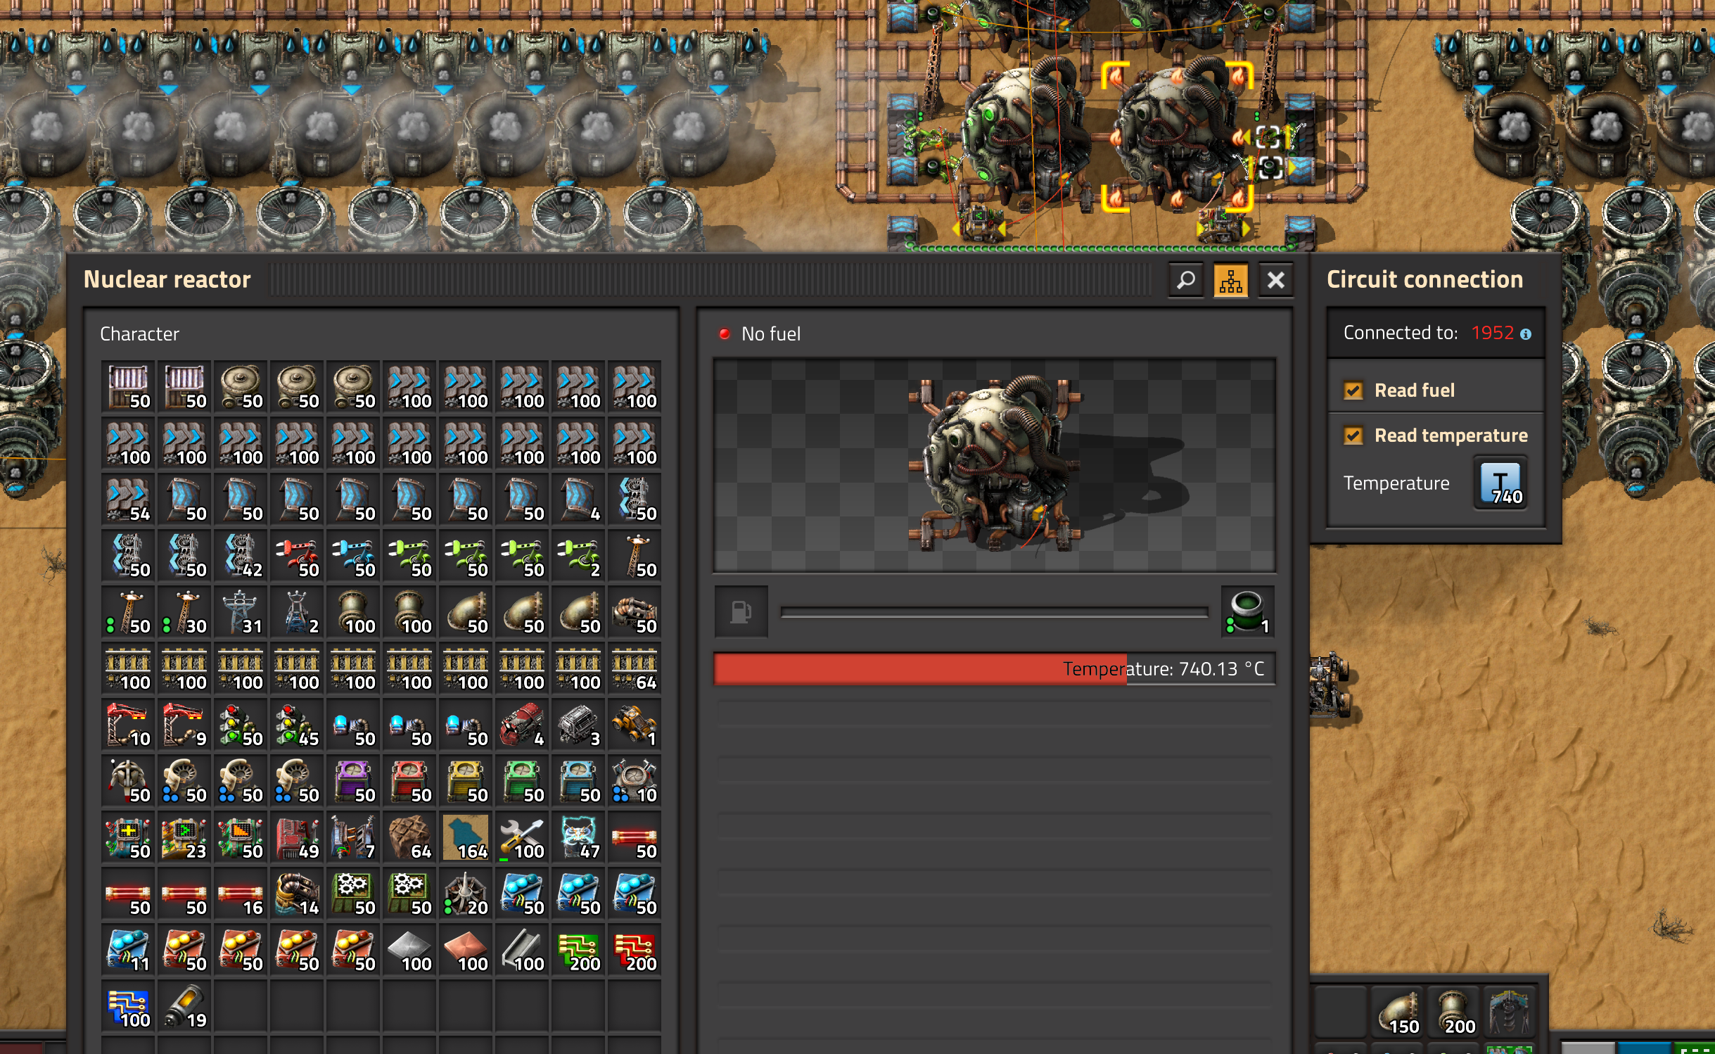The image size is (1715, 1054).
Task: Select the purple active provider chest stack
Action: (353, 780)
